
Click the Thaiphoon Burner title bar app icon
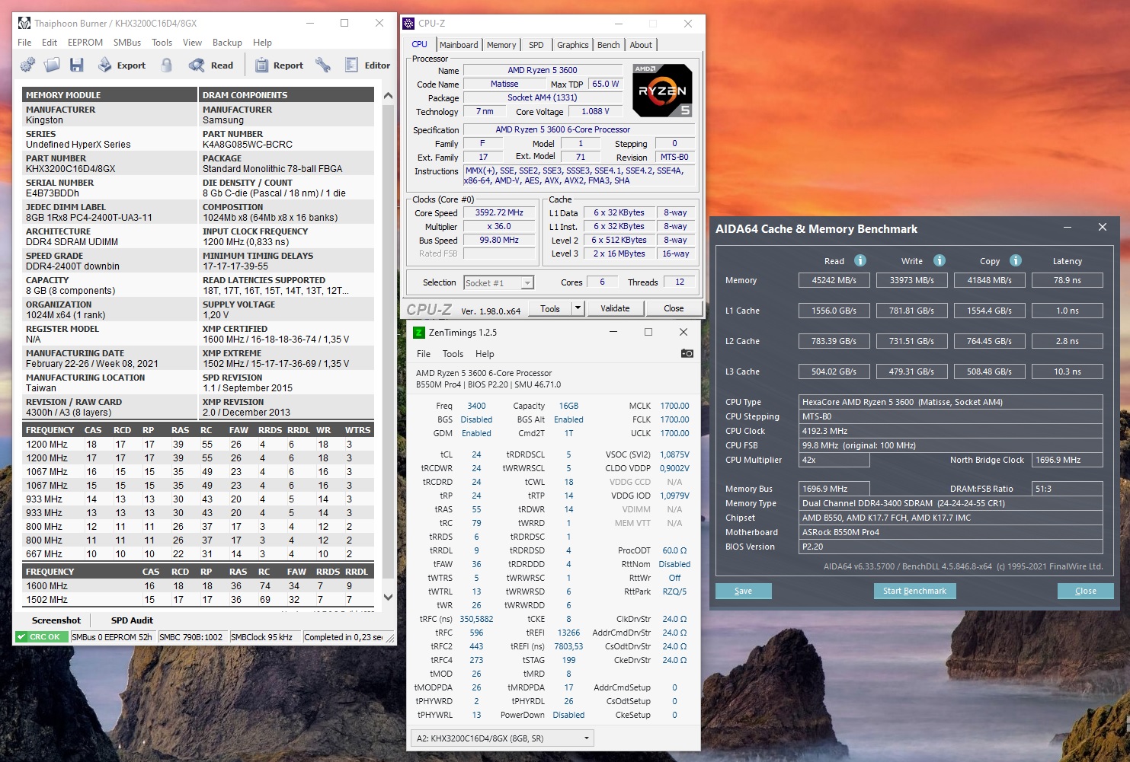click(x=24, y=23)
